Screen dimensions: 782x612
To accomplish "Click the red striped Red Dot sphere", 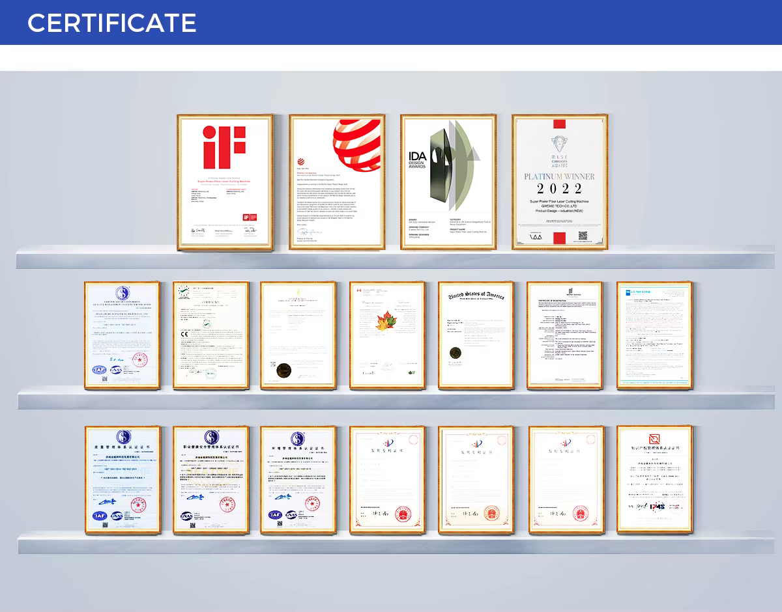I will [357, 146].
